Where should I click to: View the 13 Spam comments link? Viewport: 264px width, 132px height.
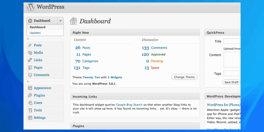click(155, 68)
